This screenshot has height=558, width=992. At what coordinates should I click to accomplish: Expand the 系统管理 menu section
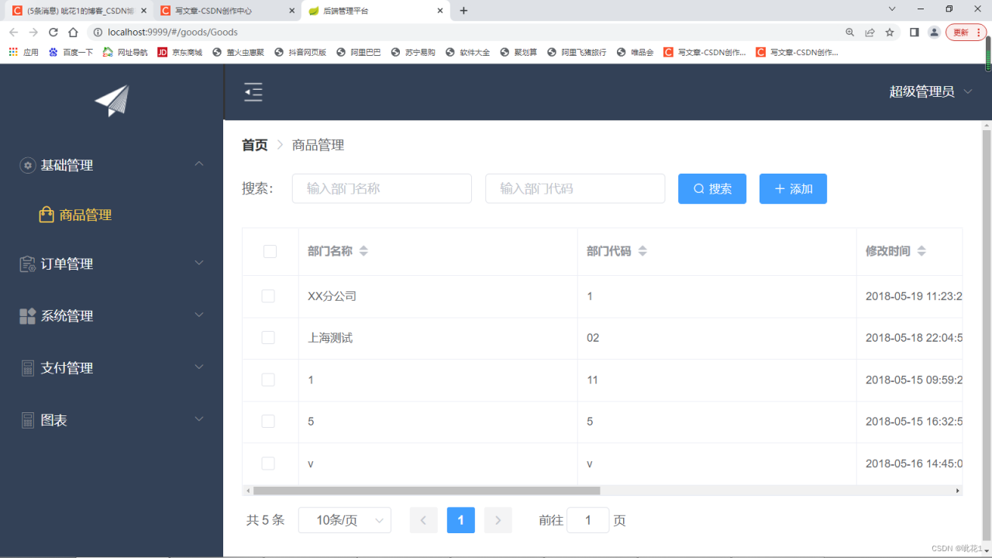pyautogui.click(x=199, y=315)
